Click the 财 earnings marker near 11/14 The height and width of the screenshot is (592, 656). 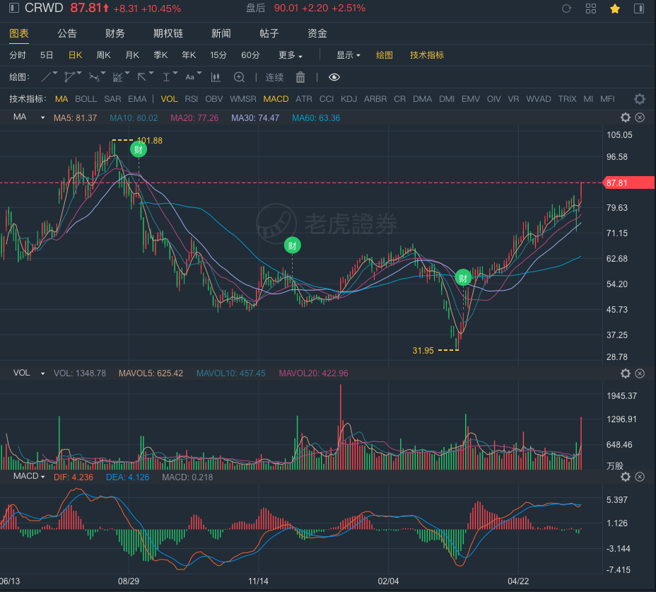pos(292,245)
